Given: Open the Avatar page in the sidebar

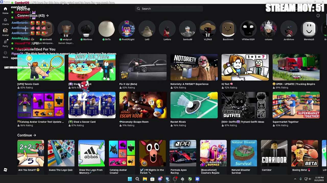Looking at the screenshot, I should pyautogui.click(x=5, y=32).
